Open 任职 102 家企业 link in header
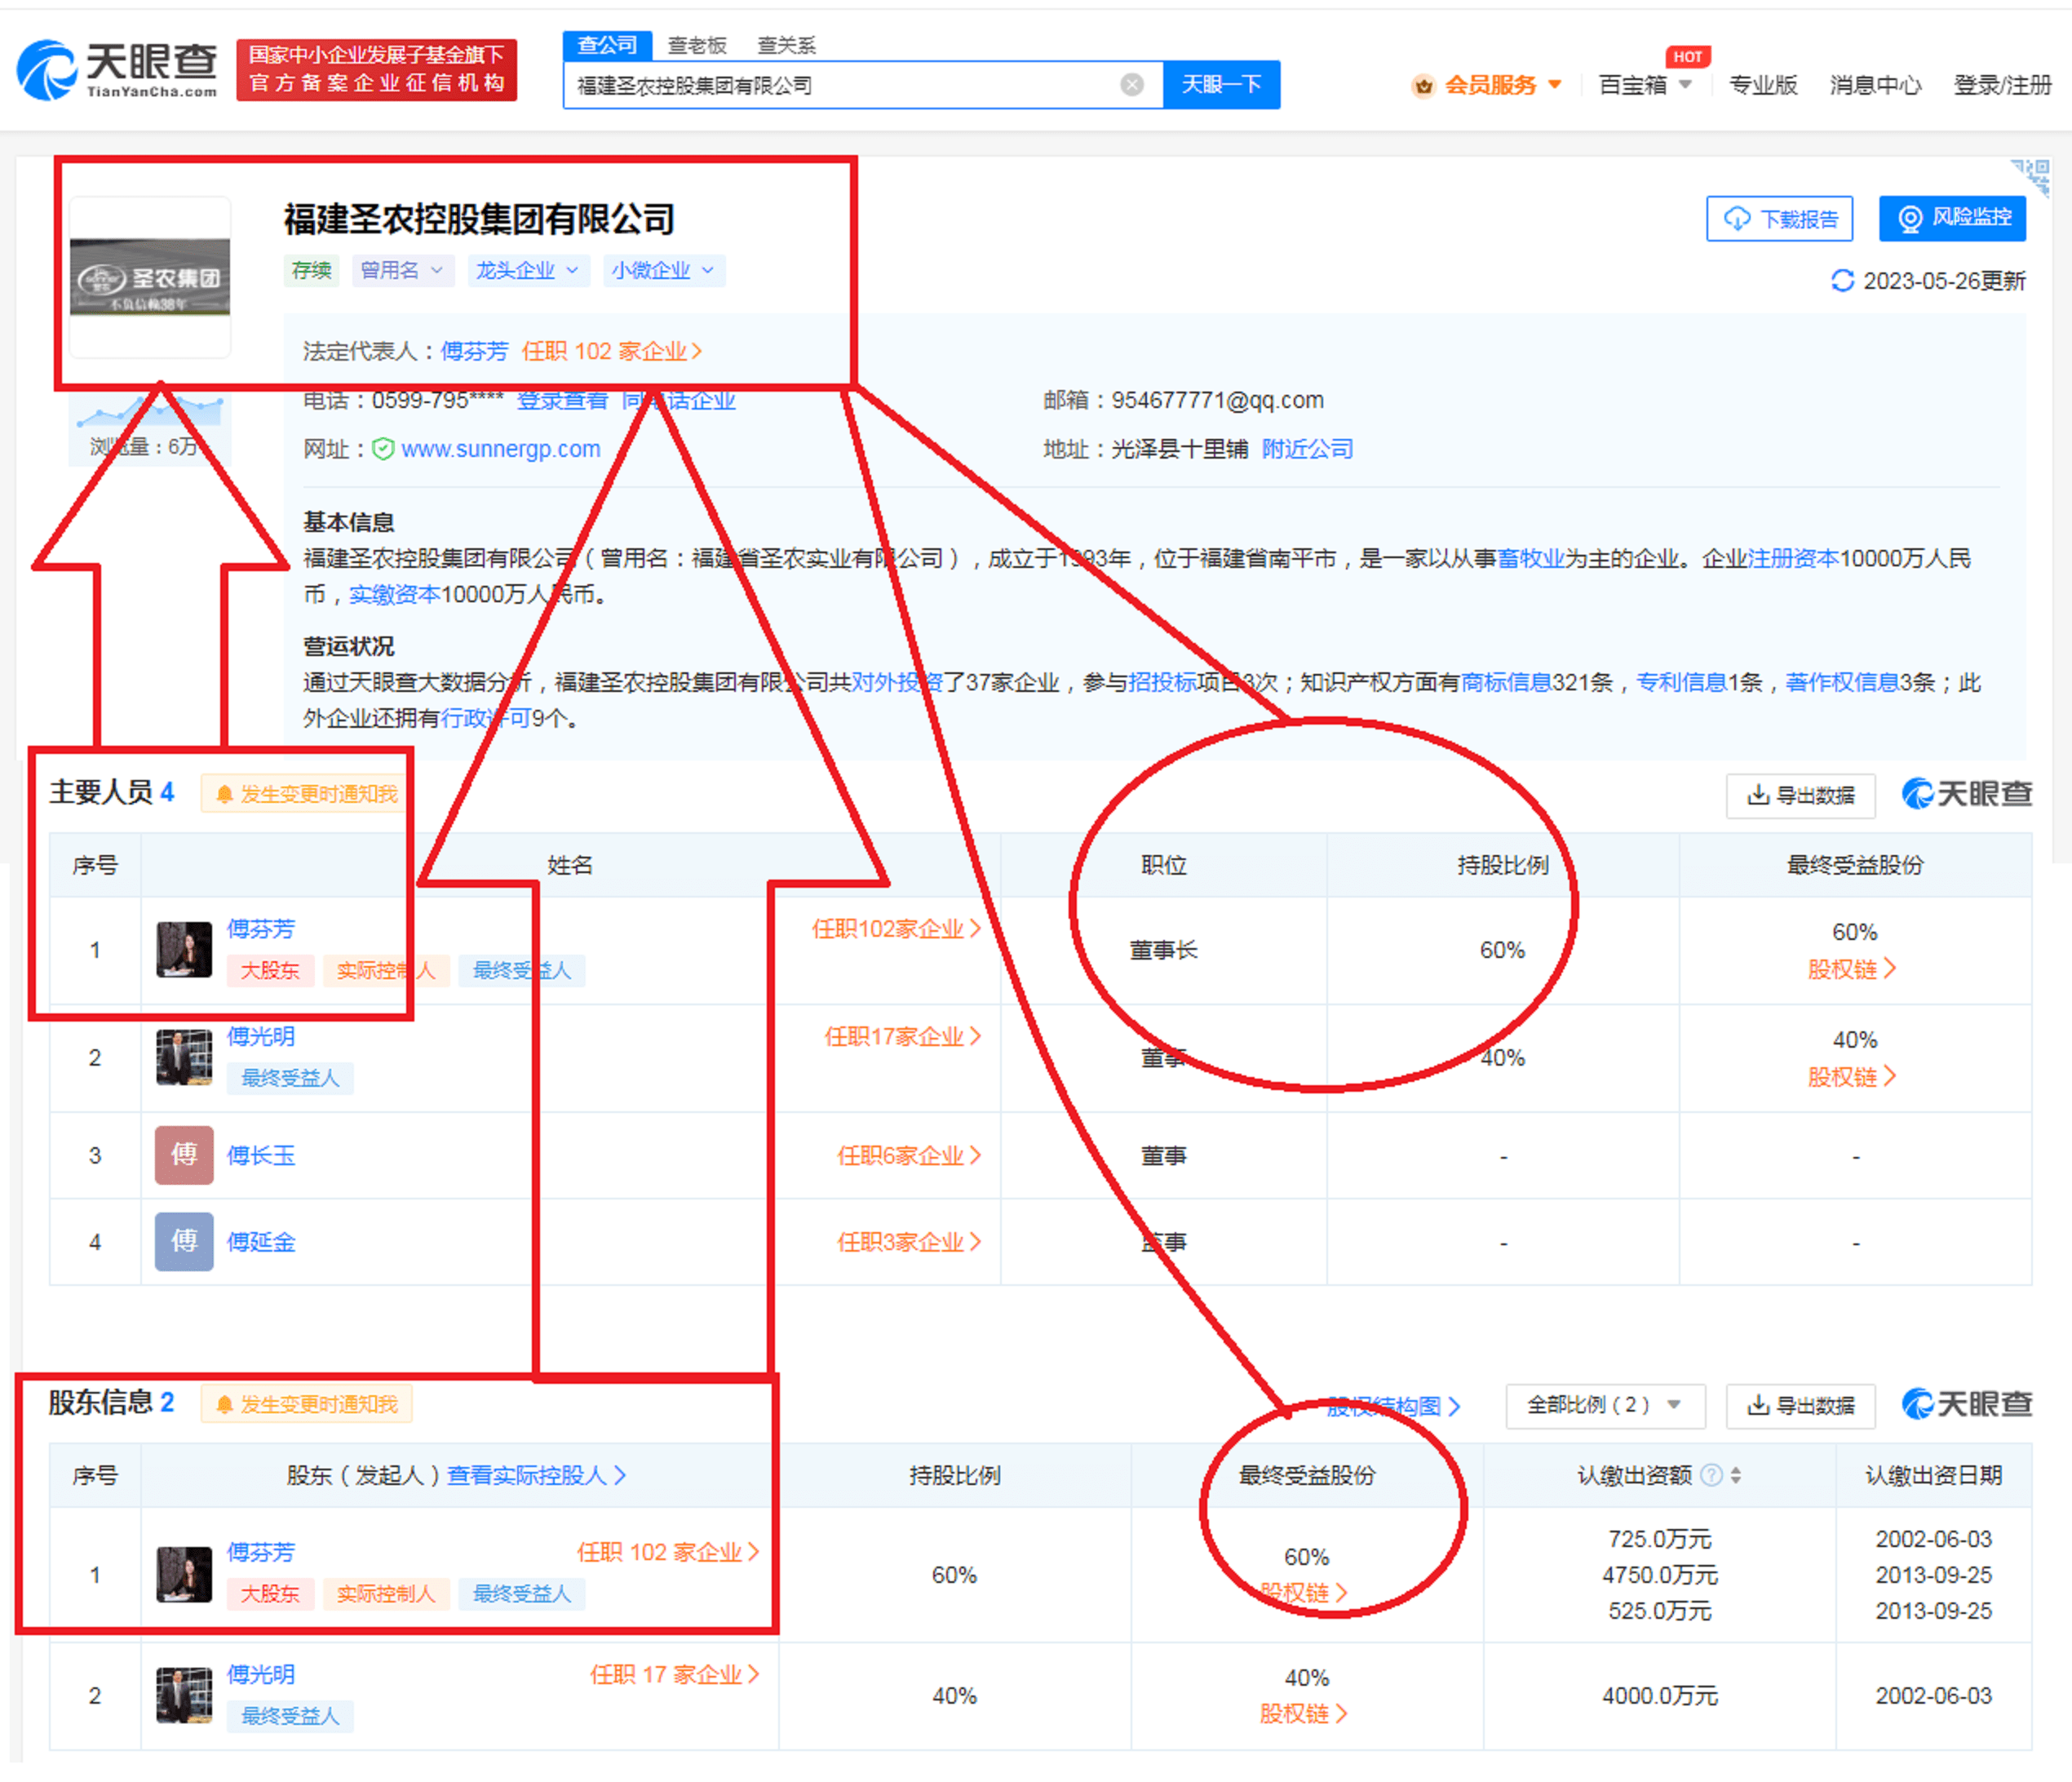 coord(611,351)
